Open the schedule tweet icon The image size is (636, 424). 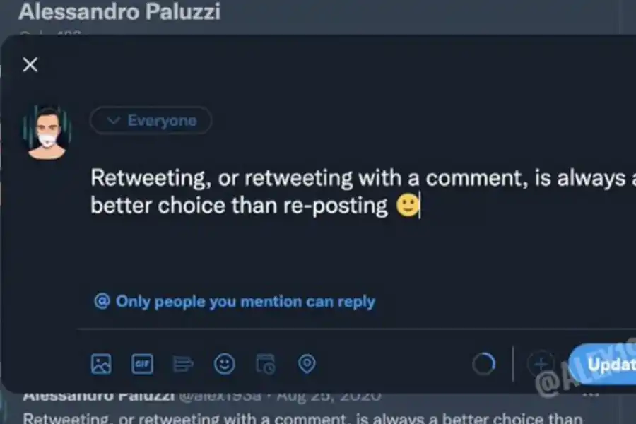[x=265, y=364]
